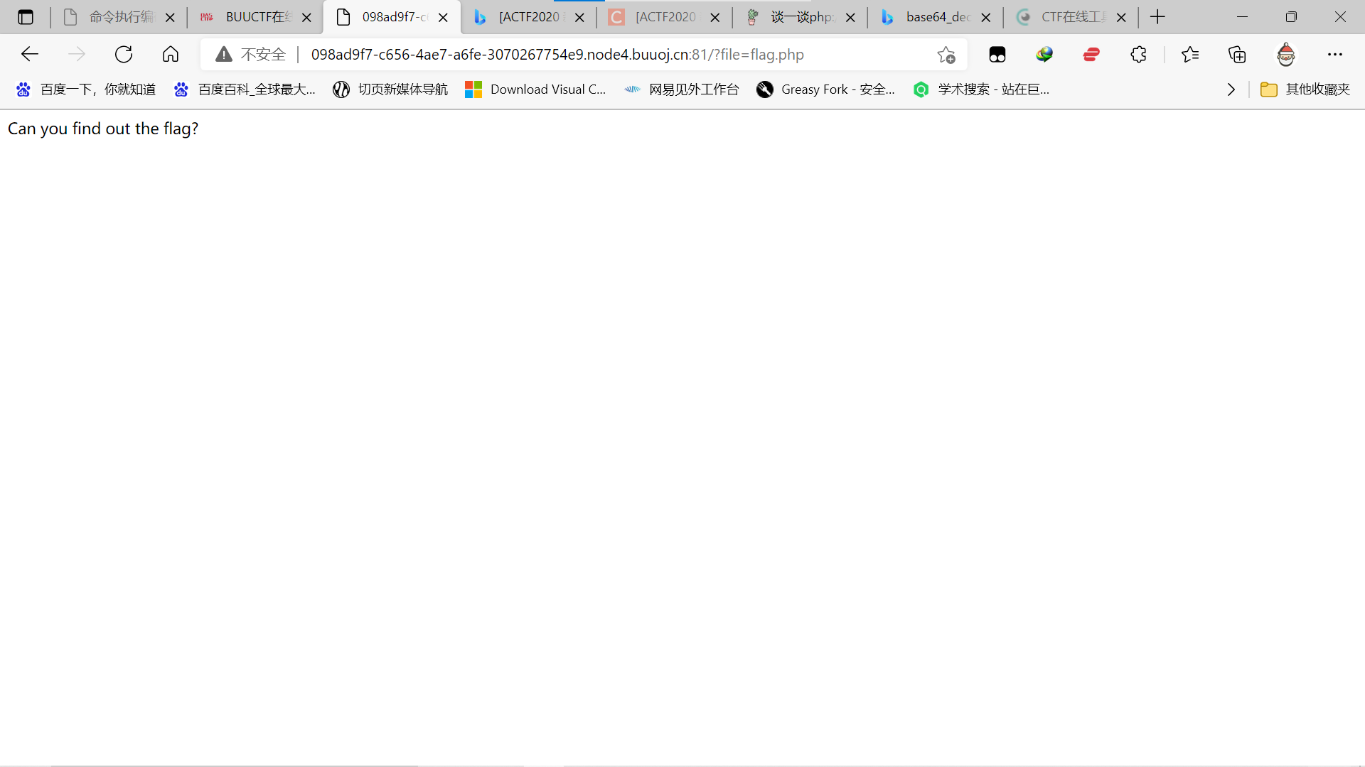Open a new tab

1158,17
